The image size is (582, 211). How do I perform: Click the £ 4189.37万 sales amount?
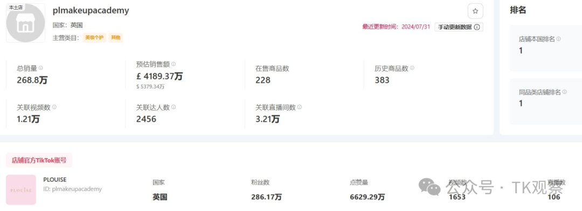coord(160,76)
